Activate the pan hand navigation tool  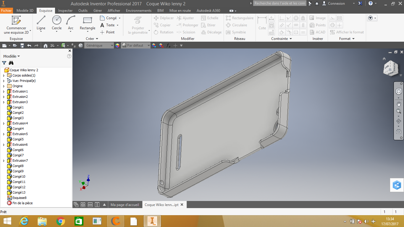tap(398, 104)
